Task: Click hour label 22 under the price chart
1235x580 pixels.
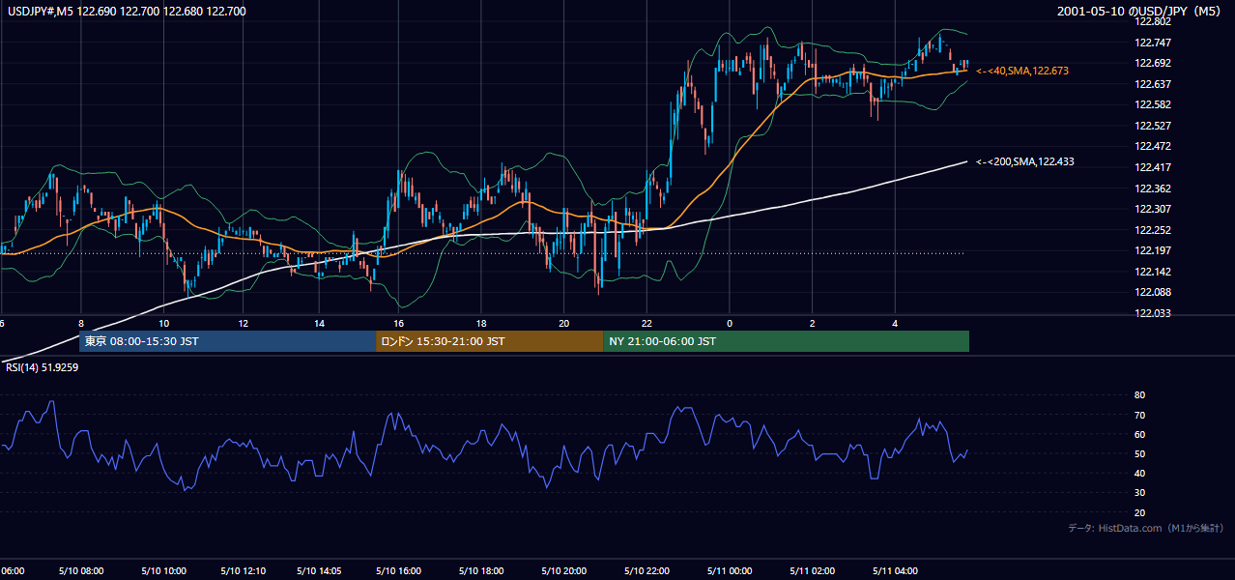Action: [x=646, y=323]
